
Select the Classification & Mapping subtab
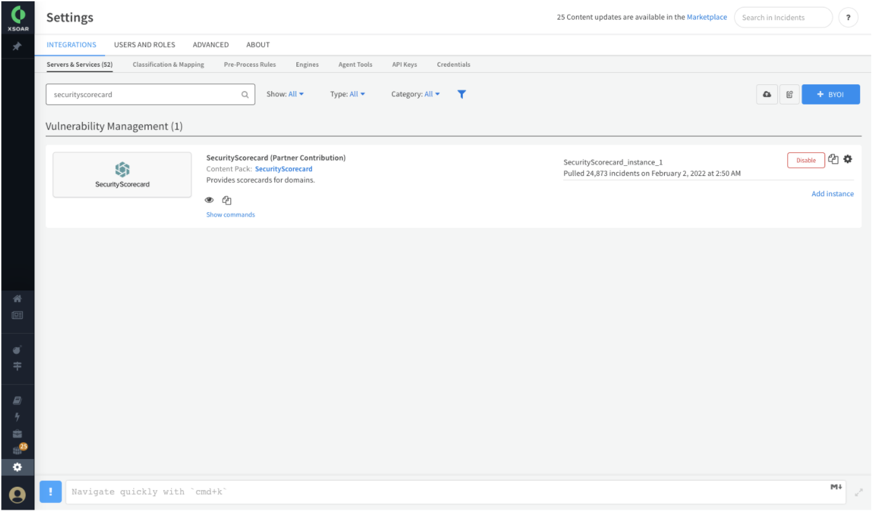[x=168, y=65]
